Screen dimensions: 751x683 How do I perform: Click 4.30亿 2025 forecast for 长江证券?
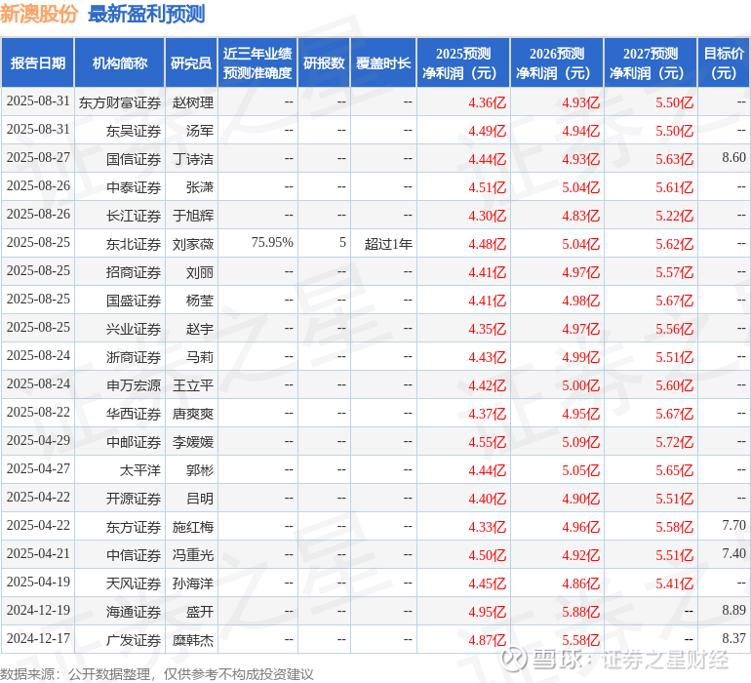487,216
